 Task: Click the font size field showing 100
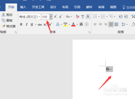pyautogui.click(x=45, y=17)
